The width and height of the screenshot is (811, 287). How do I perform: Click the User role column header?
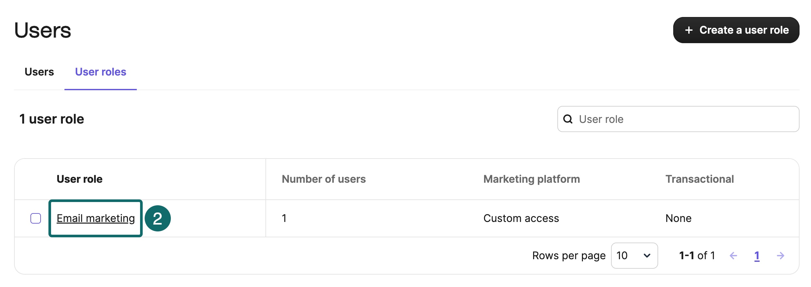point(80,179)
